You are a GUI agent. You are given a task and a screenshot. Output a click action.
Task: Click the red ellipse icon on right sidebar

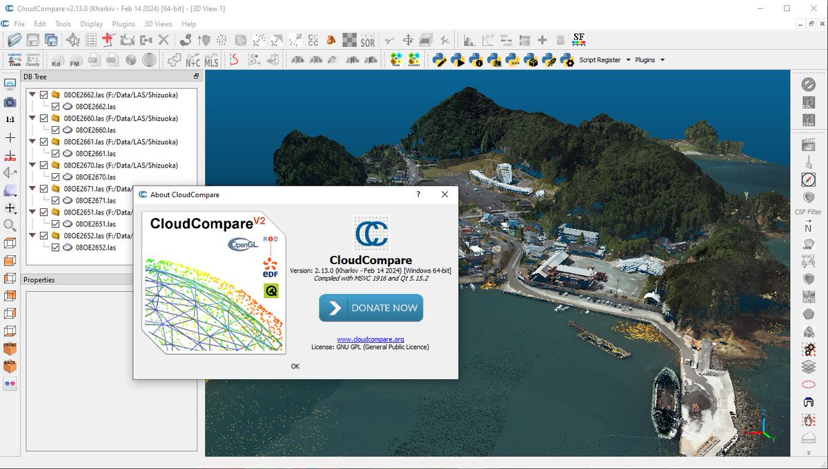(x=808, y=385)
